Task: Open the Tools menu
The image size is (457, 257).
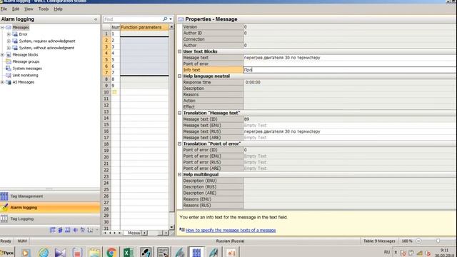Action: [44, 9]
